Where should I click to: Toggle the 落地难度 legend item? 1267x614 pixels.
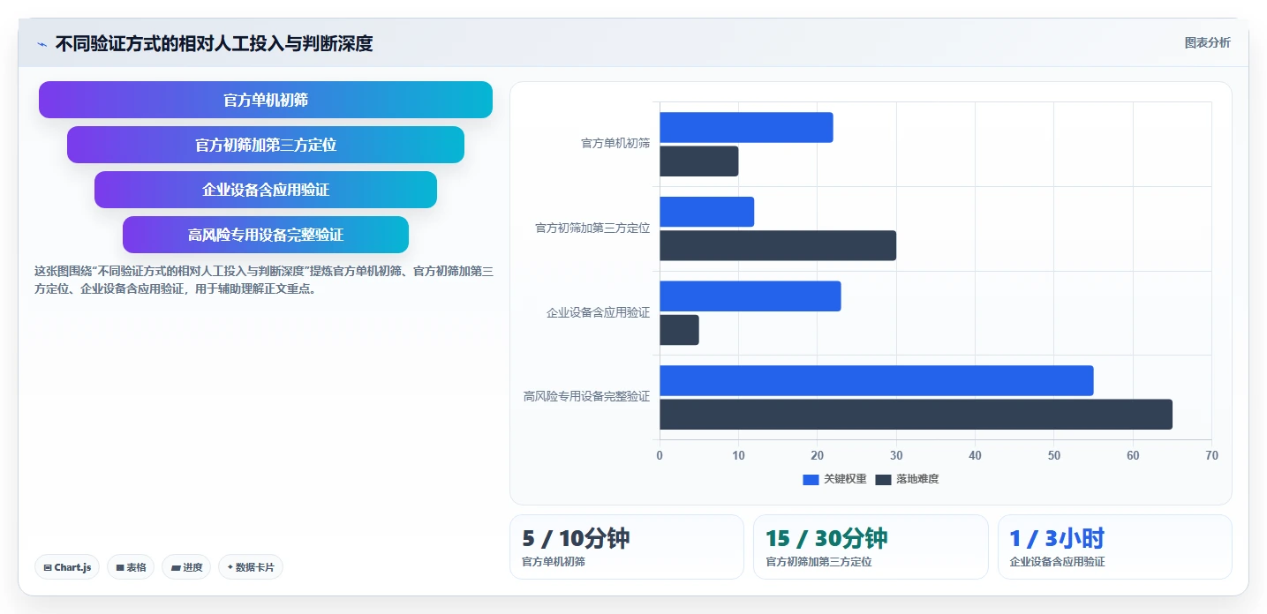pos(908,479)
